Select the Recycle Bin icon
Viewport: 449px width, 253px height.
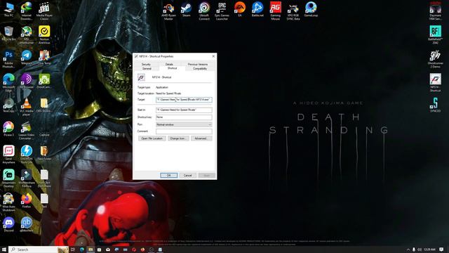(8, 33)
